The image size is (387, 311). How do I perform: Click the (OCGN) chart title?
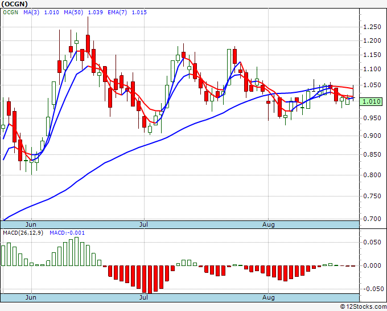(x=15, y=4)
